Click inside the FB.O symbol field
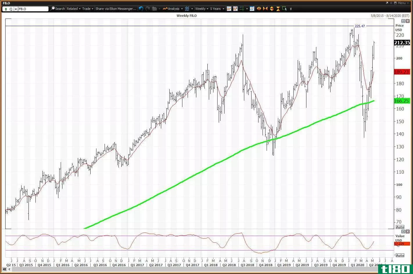This screenshot has width=413, height=274. (x=33, y=9)
